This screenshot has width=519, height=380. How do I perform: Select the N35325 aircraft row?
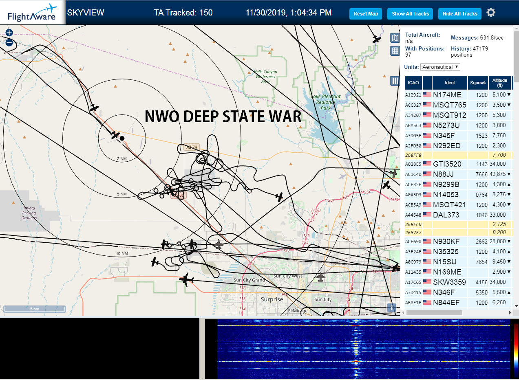(459, 252)
